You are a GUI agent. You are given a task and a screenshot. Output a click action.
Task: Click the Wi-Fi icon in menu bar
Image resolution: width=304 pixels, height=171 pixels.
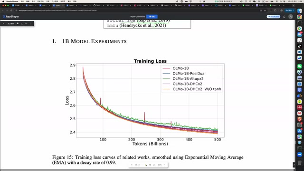click(276, 1)
